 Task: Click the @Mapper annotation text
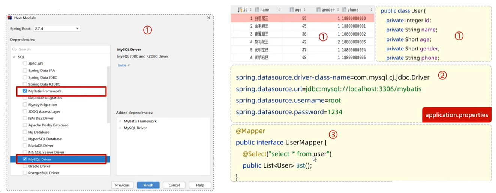pos(250,131)
